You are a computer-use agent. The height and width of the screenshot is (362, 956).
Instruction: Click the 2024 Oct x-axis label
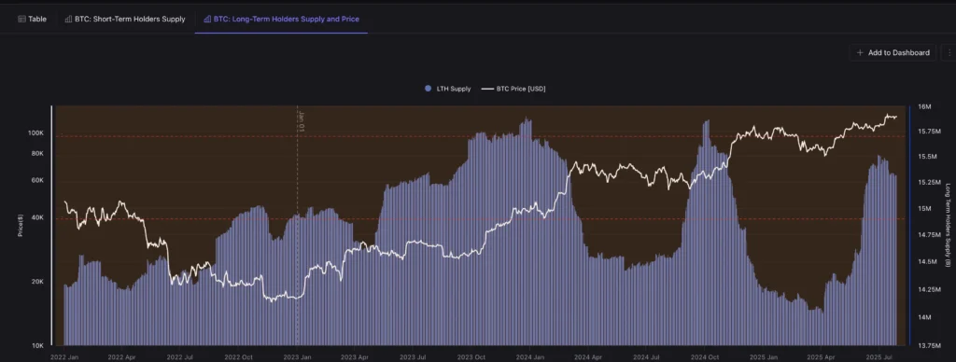coord(705,357)
